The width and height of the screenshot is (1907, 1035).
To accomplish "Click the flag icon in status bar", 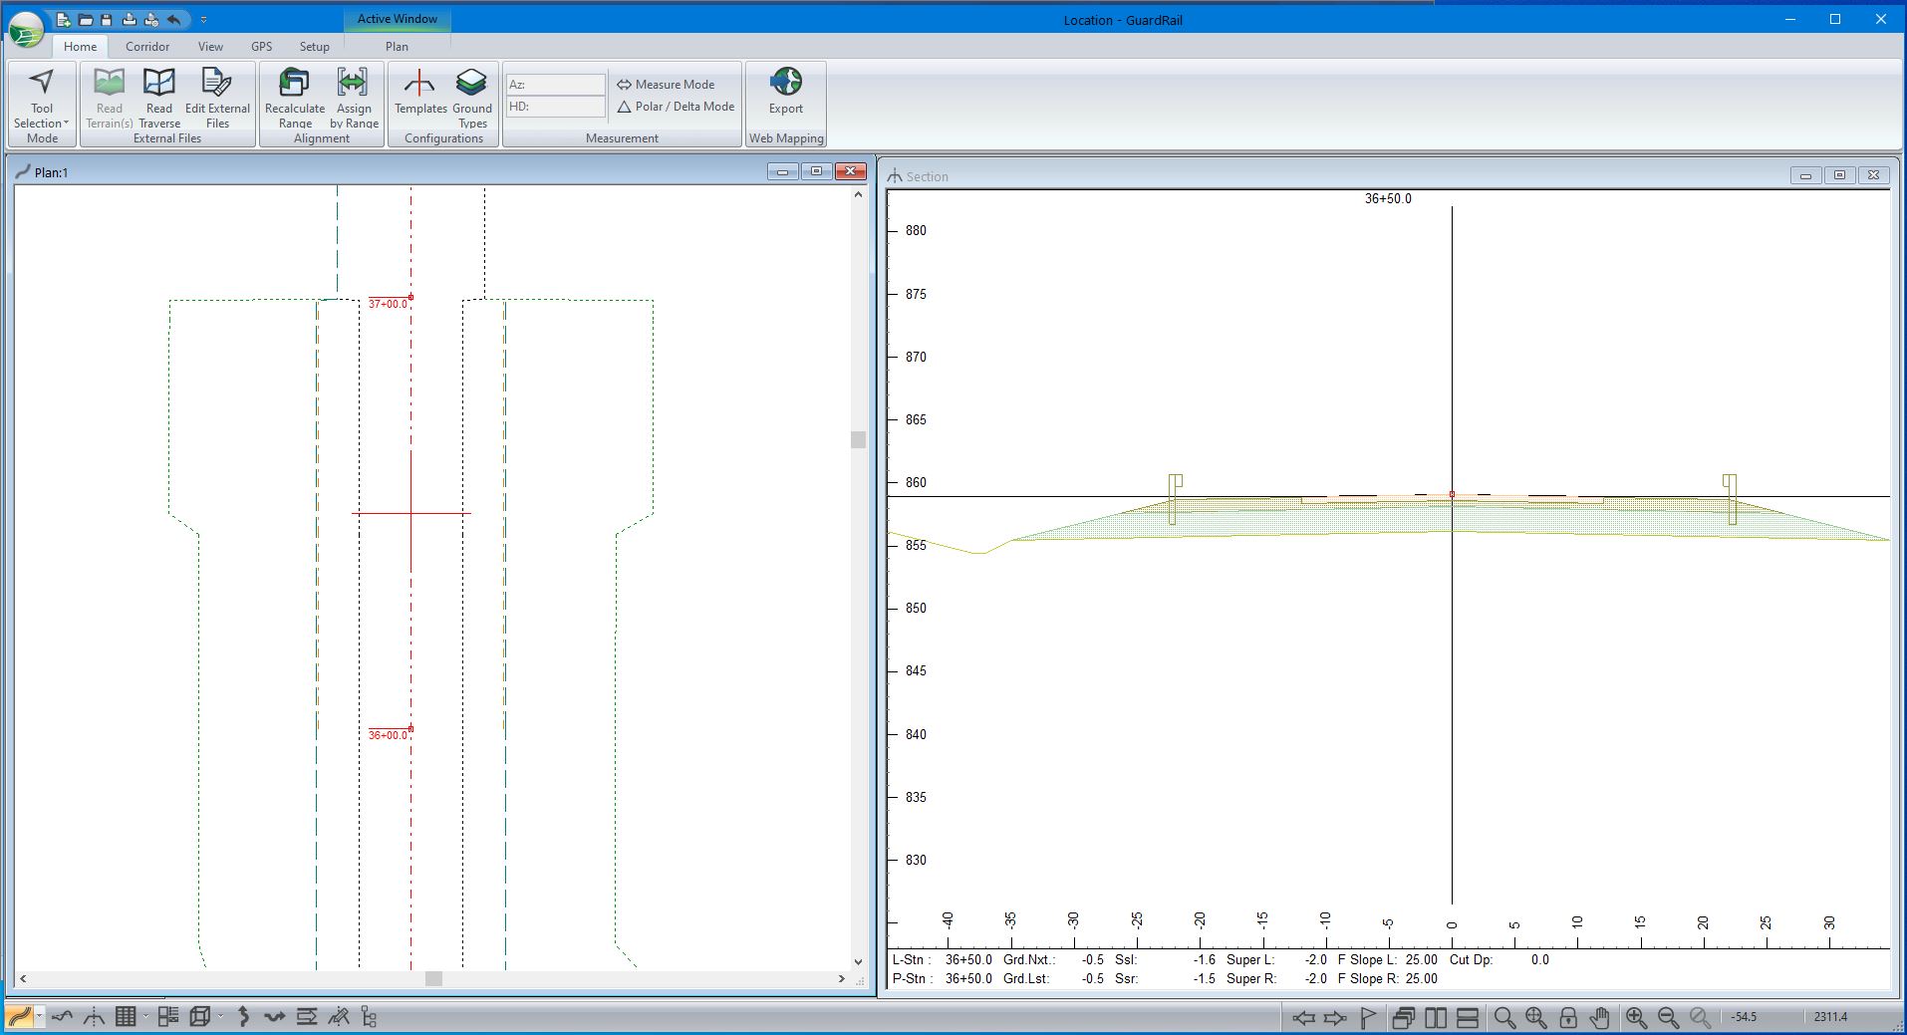I will pyautogui.click(x=1368, y=1018).
